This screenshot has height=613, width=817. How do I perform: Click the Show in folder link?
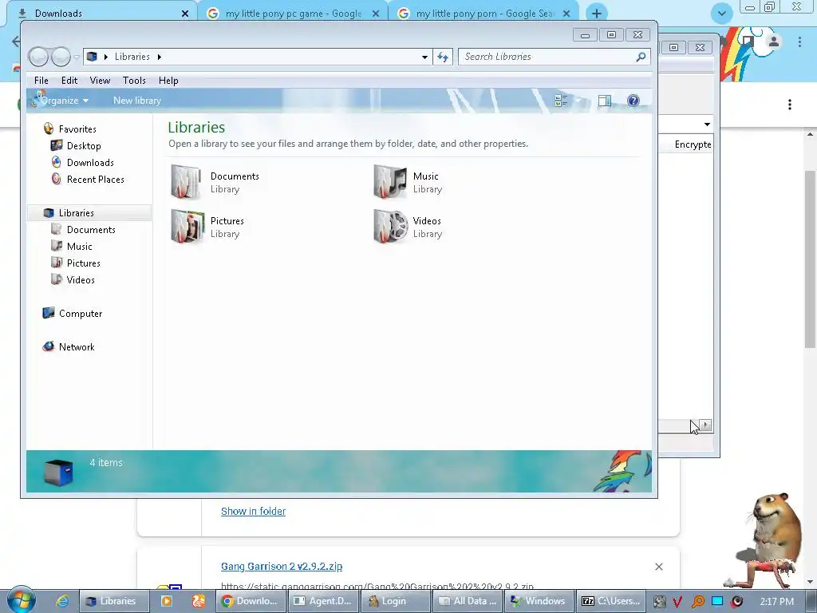[253, 512]
